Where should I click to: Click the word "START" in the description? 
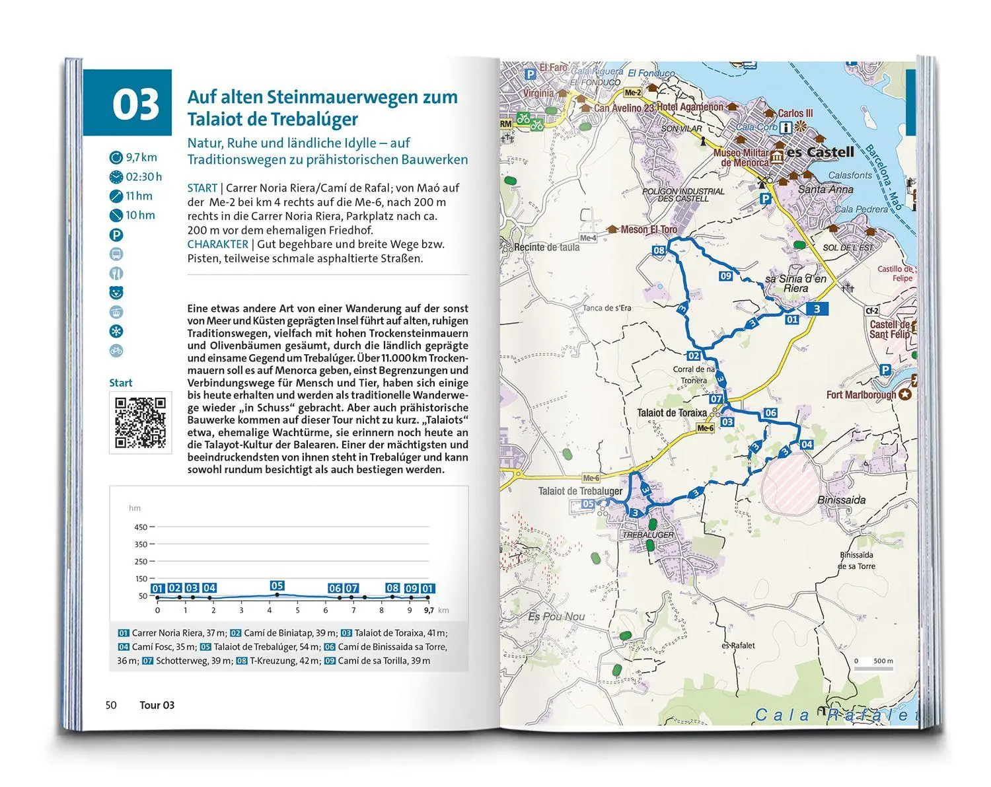click(x=202, y=188)
